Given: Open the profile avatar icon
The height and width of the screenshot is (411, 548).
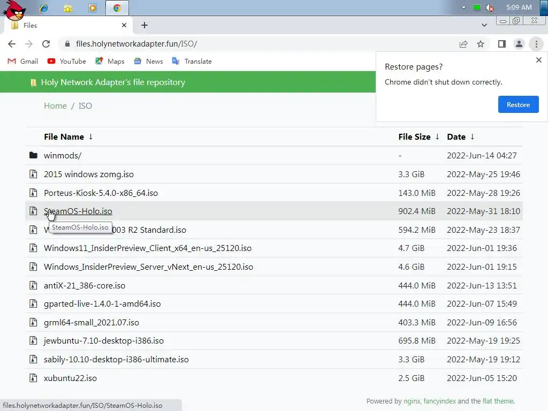Looking at the screenshot, I should coord(519,44).
